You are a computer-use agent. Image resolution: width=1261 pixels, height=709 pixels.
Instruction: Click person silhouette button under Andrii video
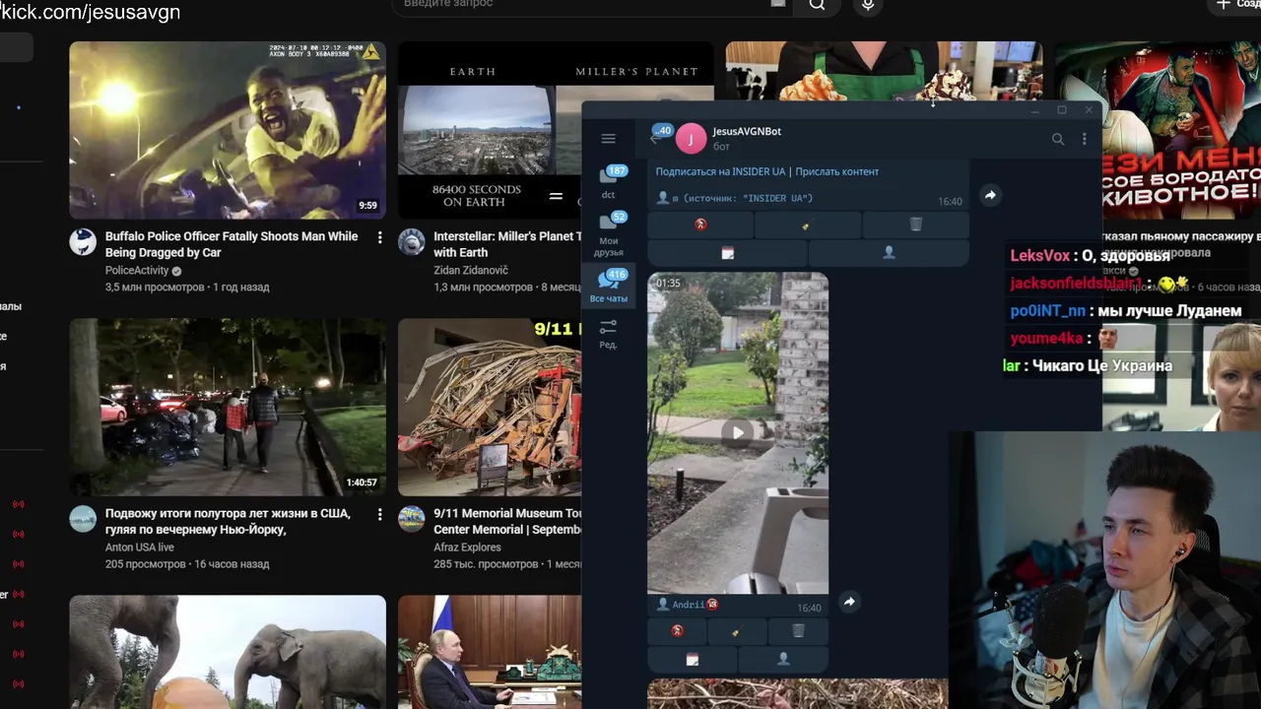tap(783, 660)
